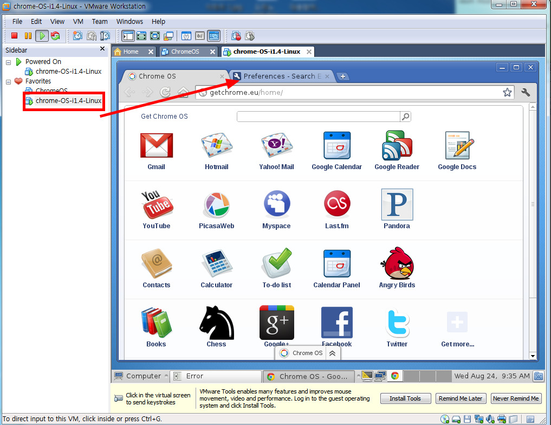
Task: Click the Get Chrome OS search field
Action: pos(318,117)
